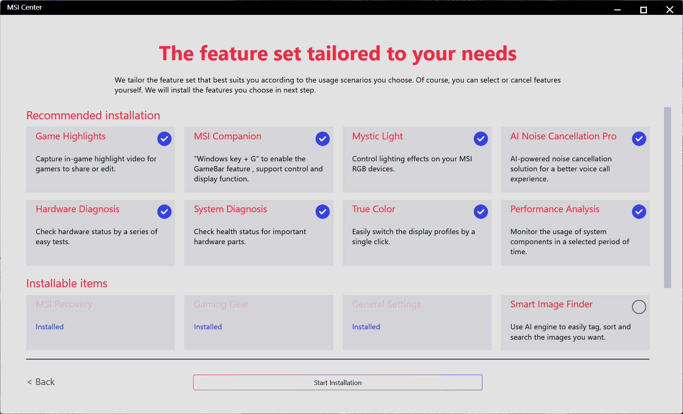This screenshot has height=414, width=683.
Task: Uncheck the True Color feature
Action: coord(481,212)
